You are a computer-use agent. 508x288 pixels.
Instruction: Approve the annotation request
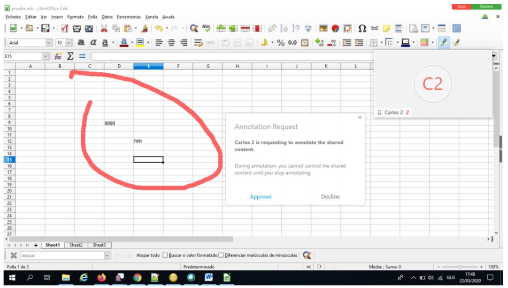[x=261, y=197]
